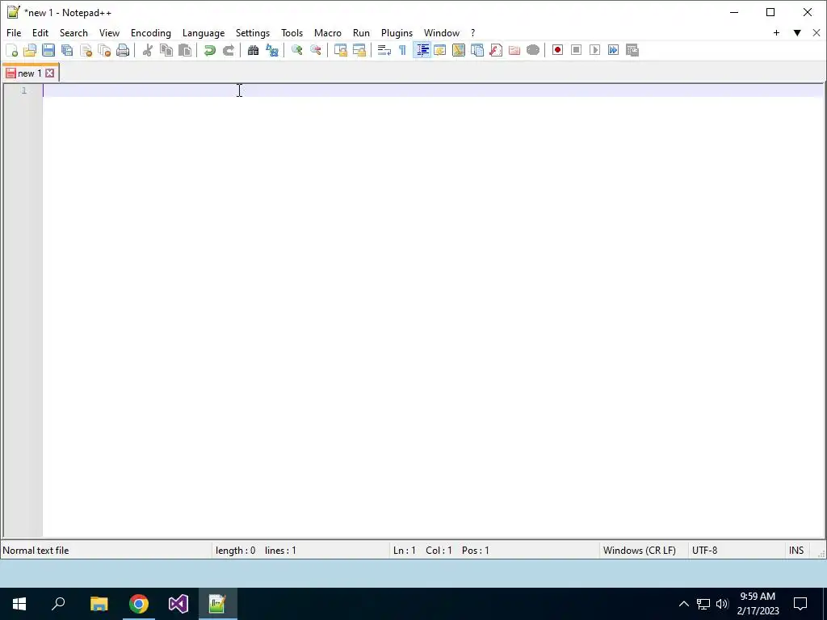Start macro recording with red dot icon
This screenshot has width=827, height=620.
pos(557,50)
